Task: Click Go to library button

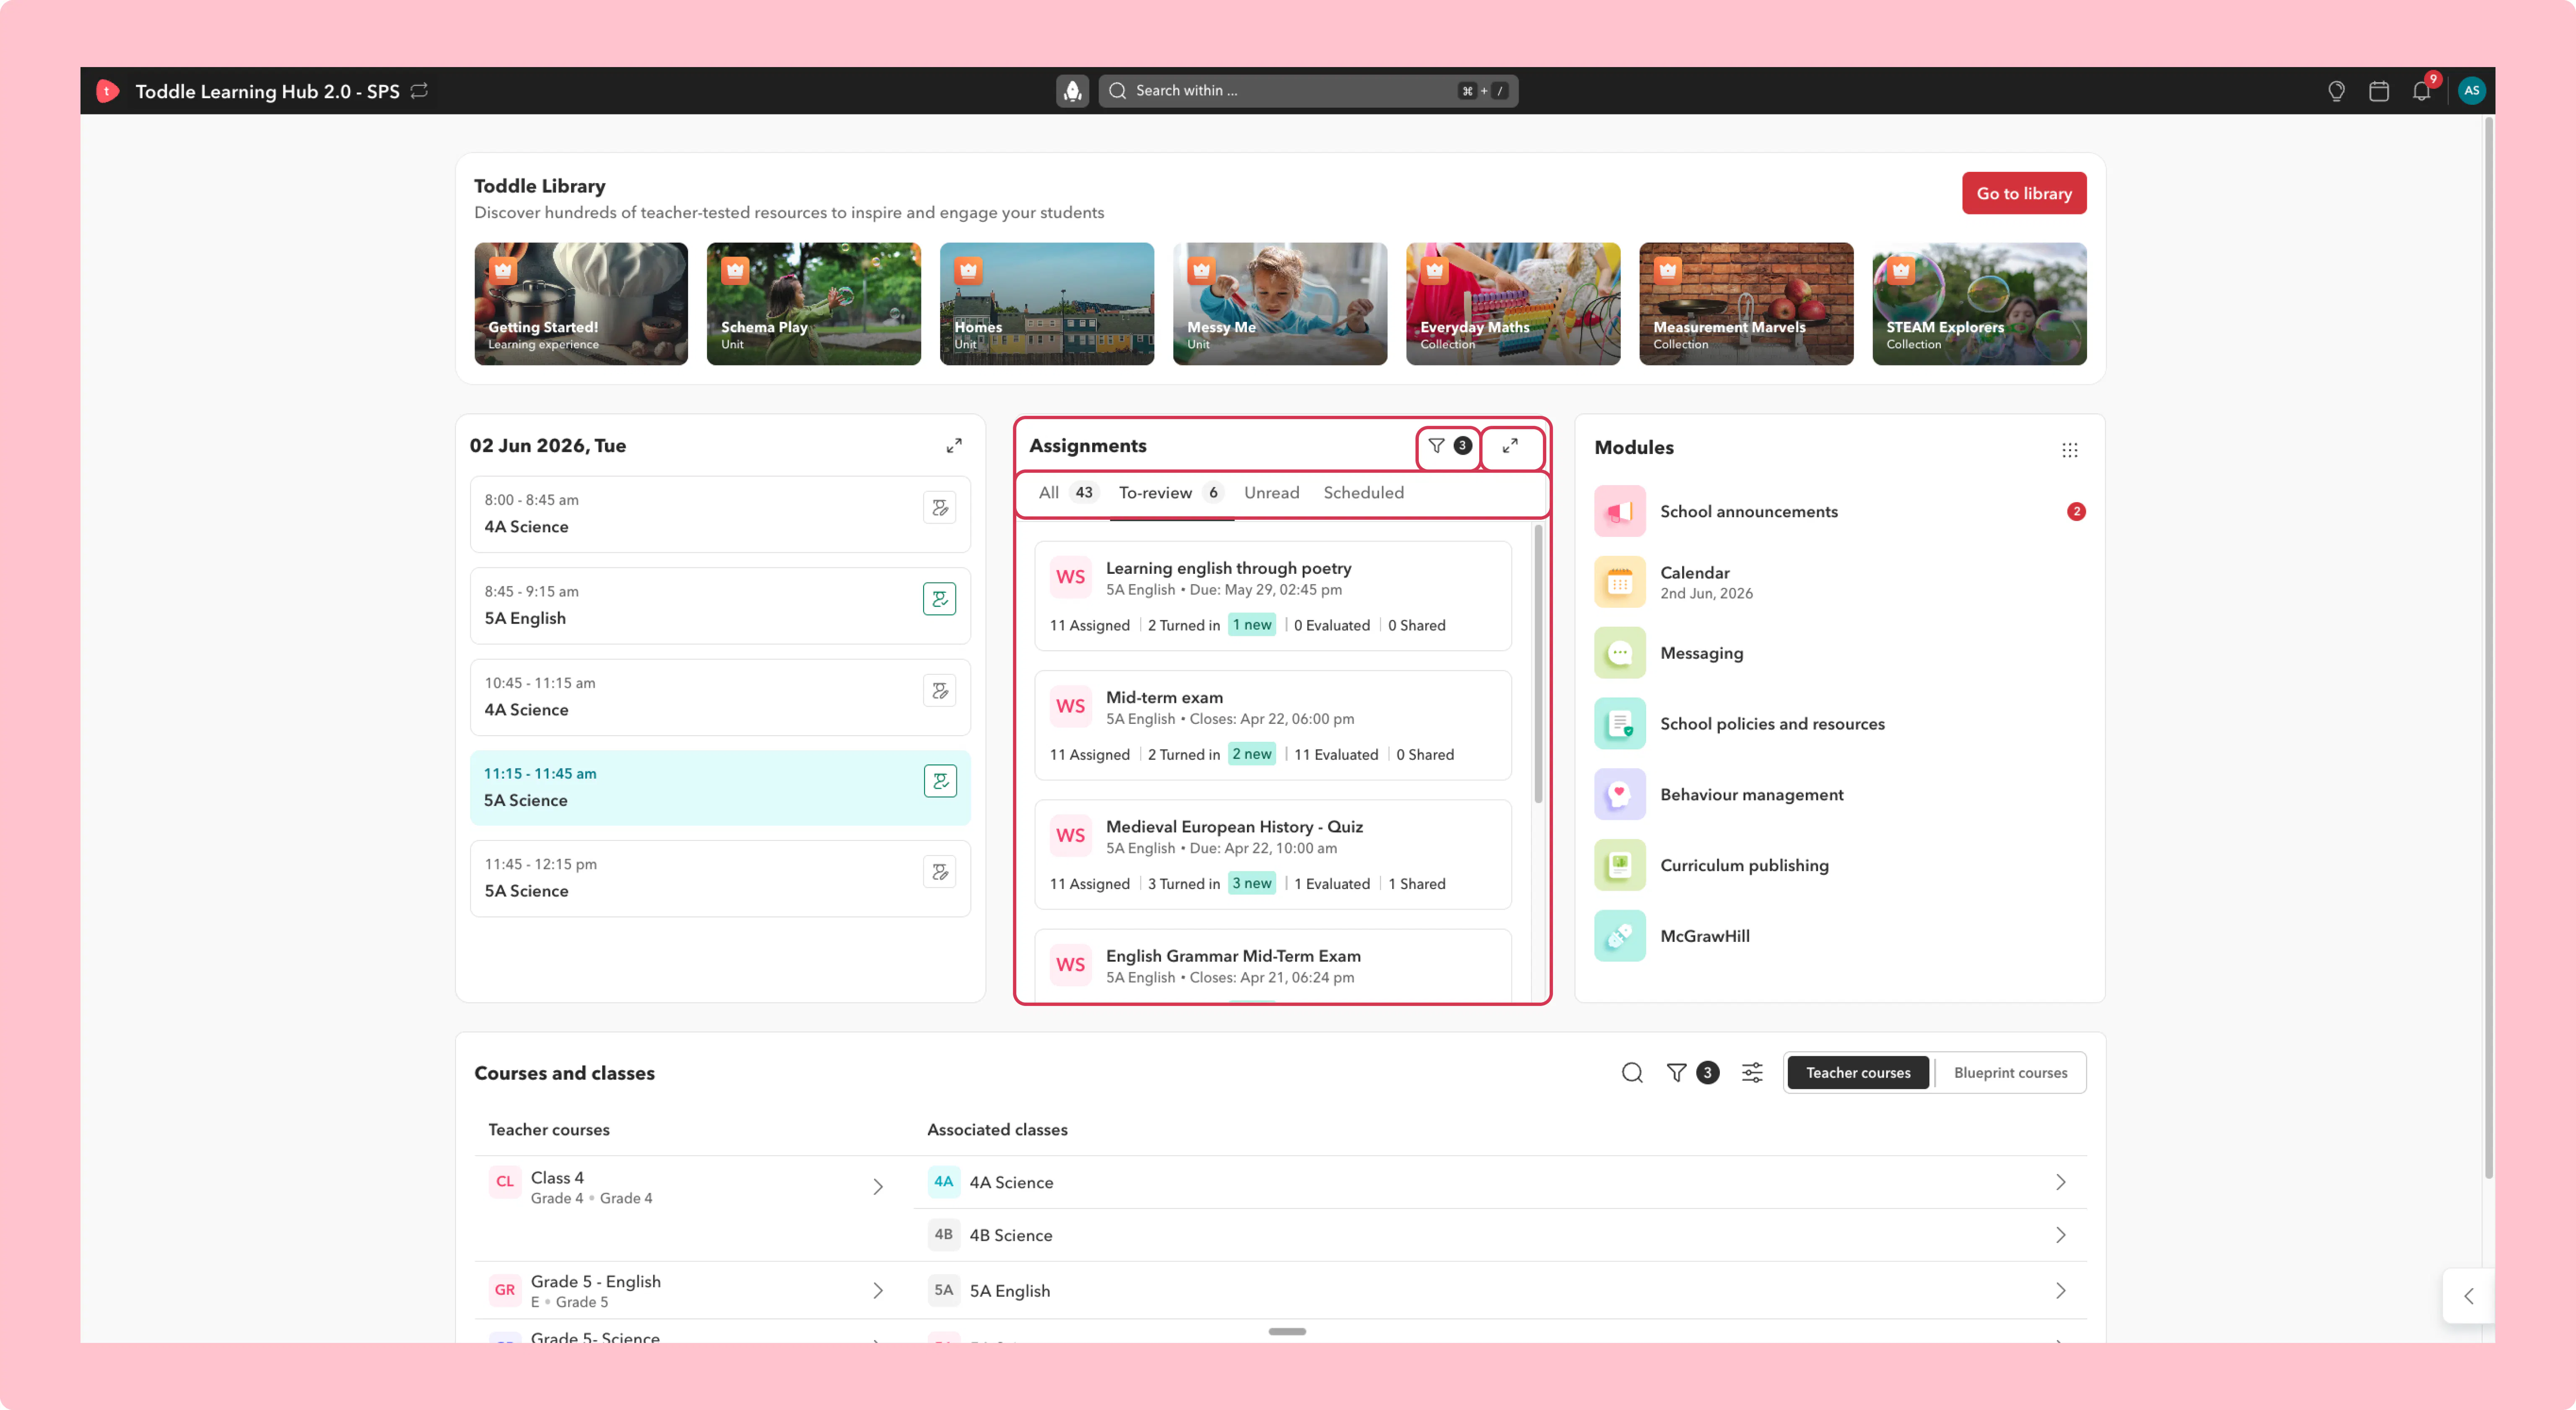Action: coord(2024,193)
